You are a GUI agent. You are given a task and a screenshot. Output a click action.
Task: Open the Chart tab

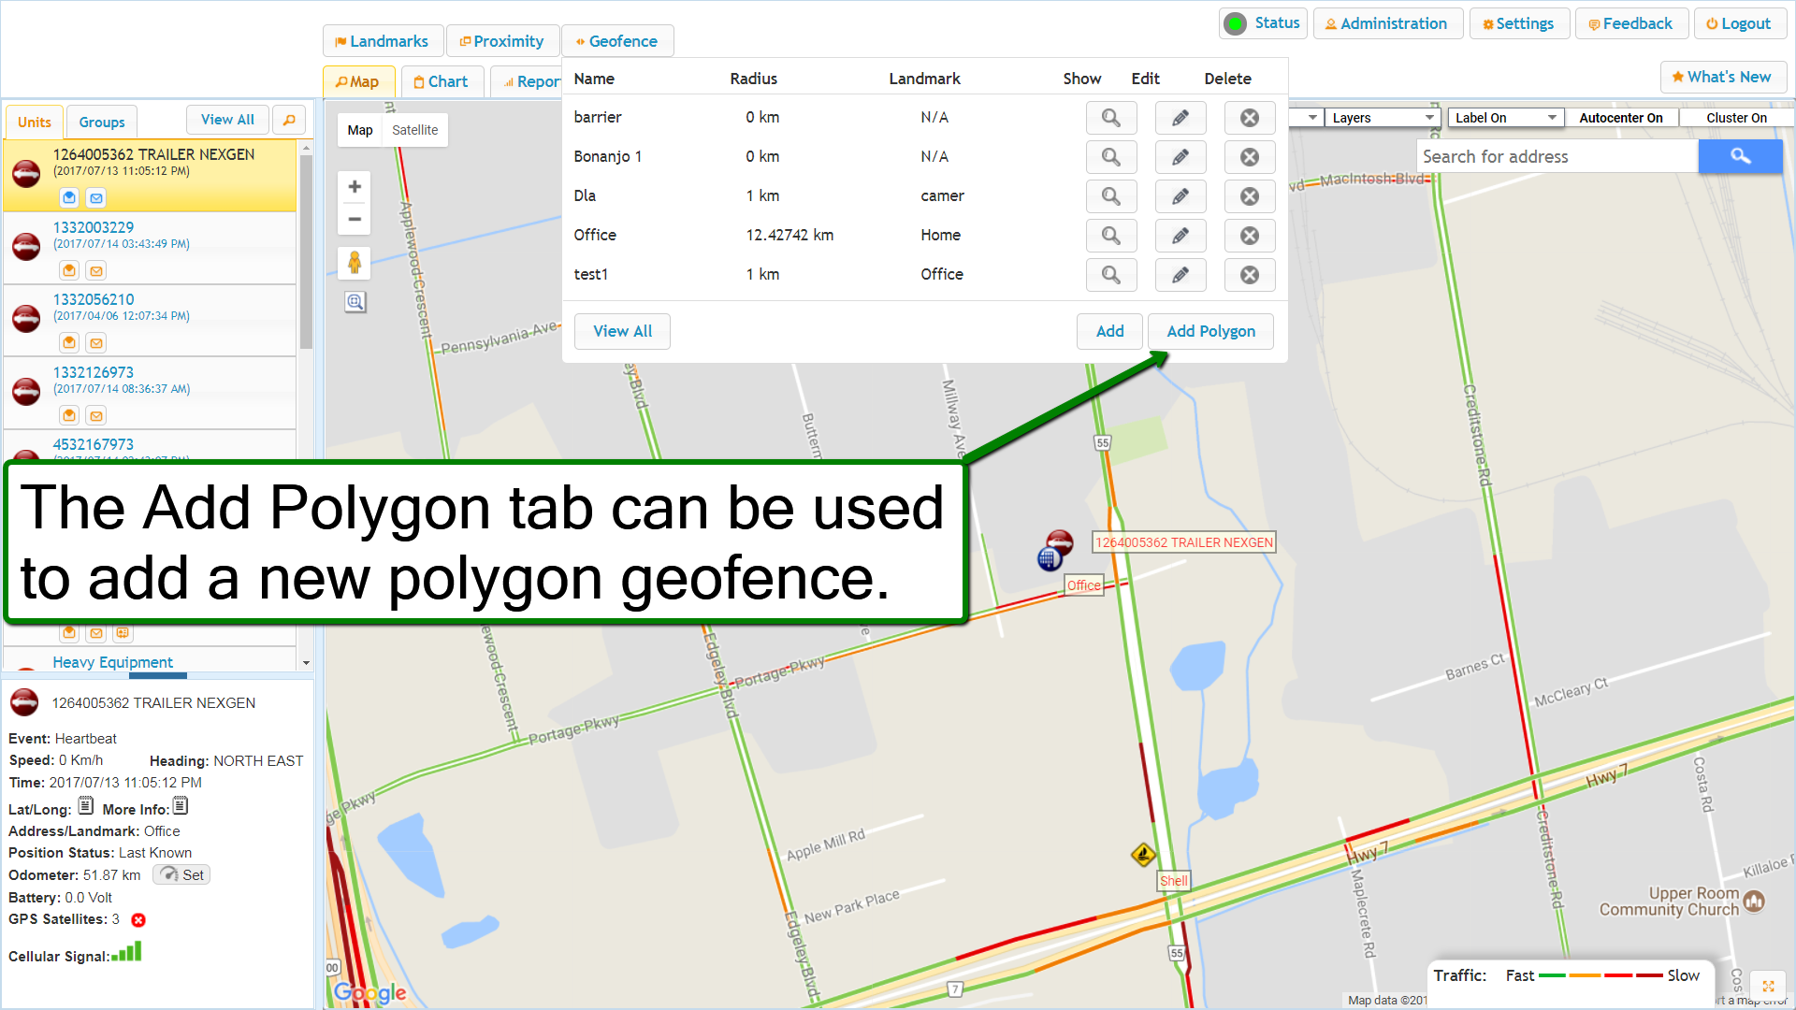coord(441,82)
